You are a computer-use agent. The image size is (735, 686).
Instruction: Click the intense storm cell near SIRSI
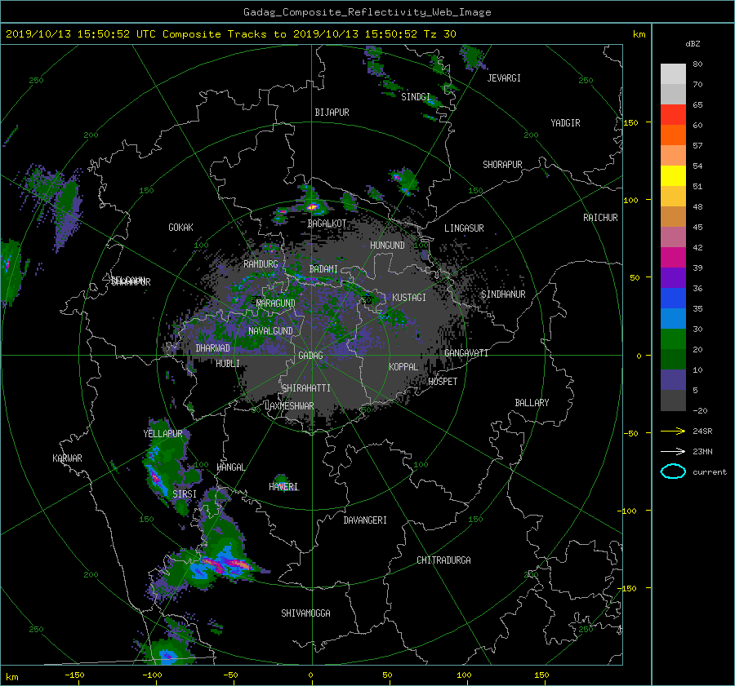(156, 480)
